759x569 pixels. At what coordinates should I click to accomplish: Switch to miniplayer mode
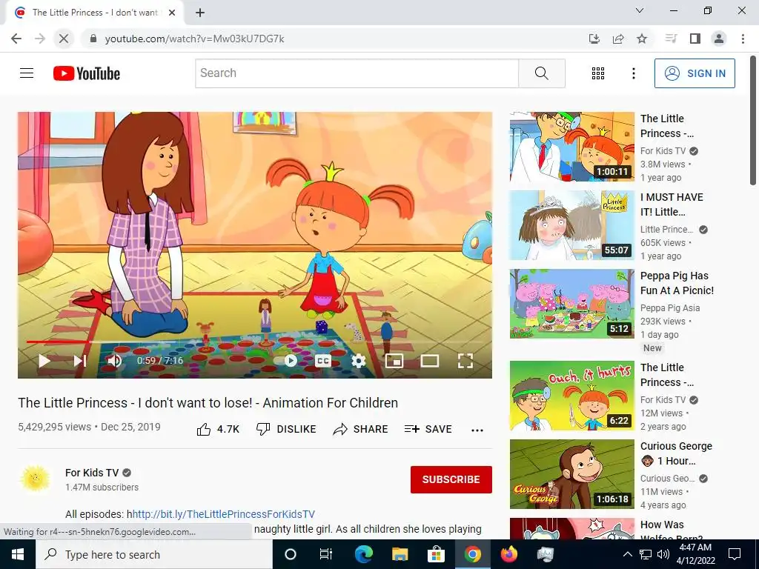click(x=394, y=361)
